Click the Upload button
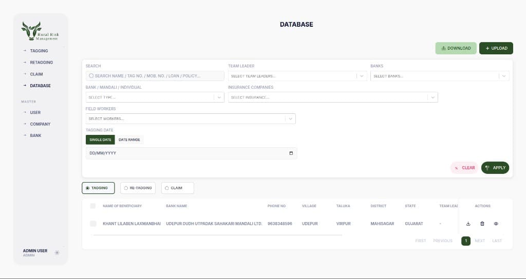526x279 pixels. (496, 48)
